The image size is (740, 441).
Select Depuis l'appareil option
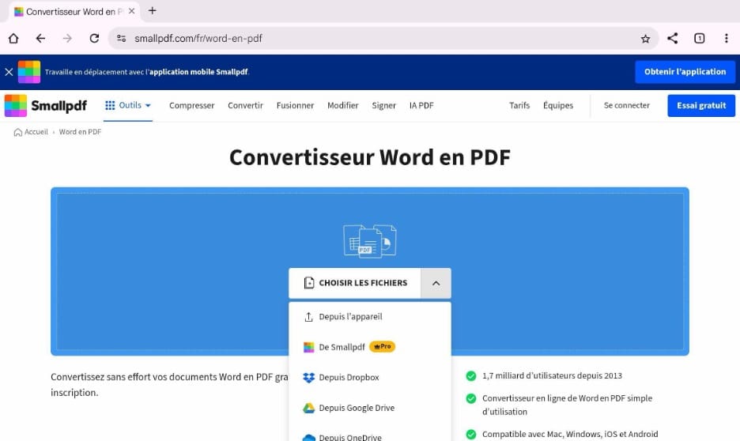[x=370, y=317]
